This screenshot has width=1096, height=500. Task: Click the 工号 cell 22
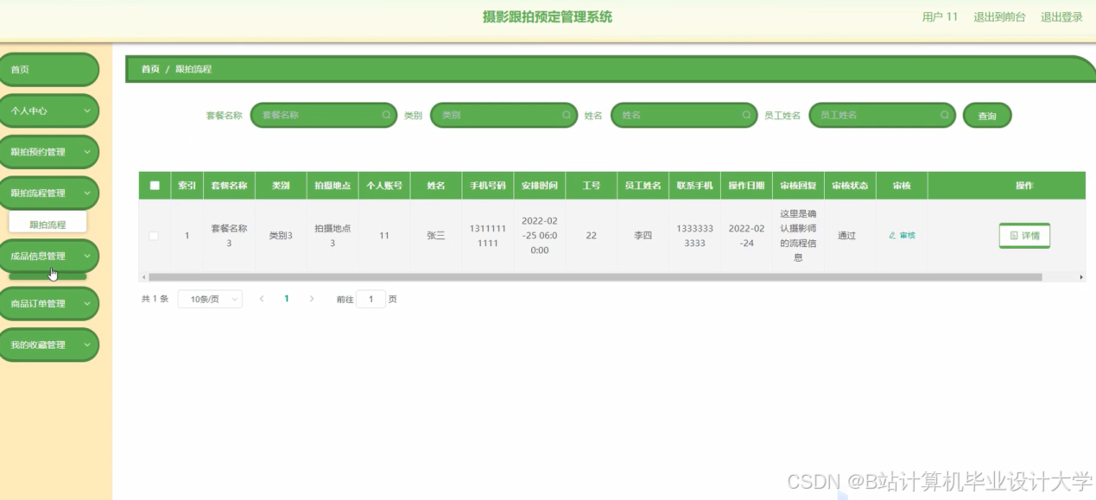(592, 235)
